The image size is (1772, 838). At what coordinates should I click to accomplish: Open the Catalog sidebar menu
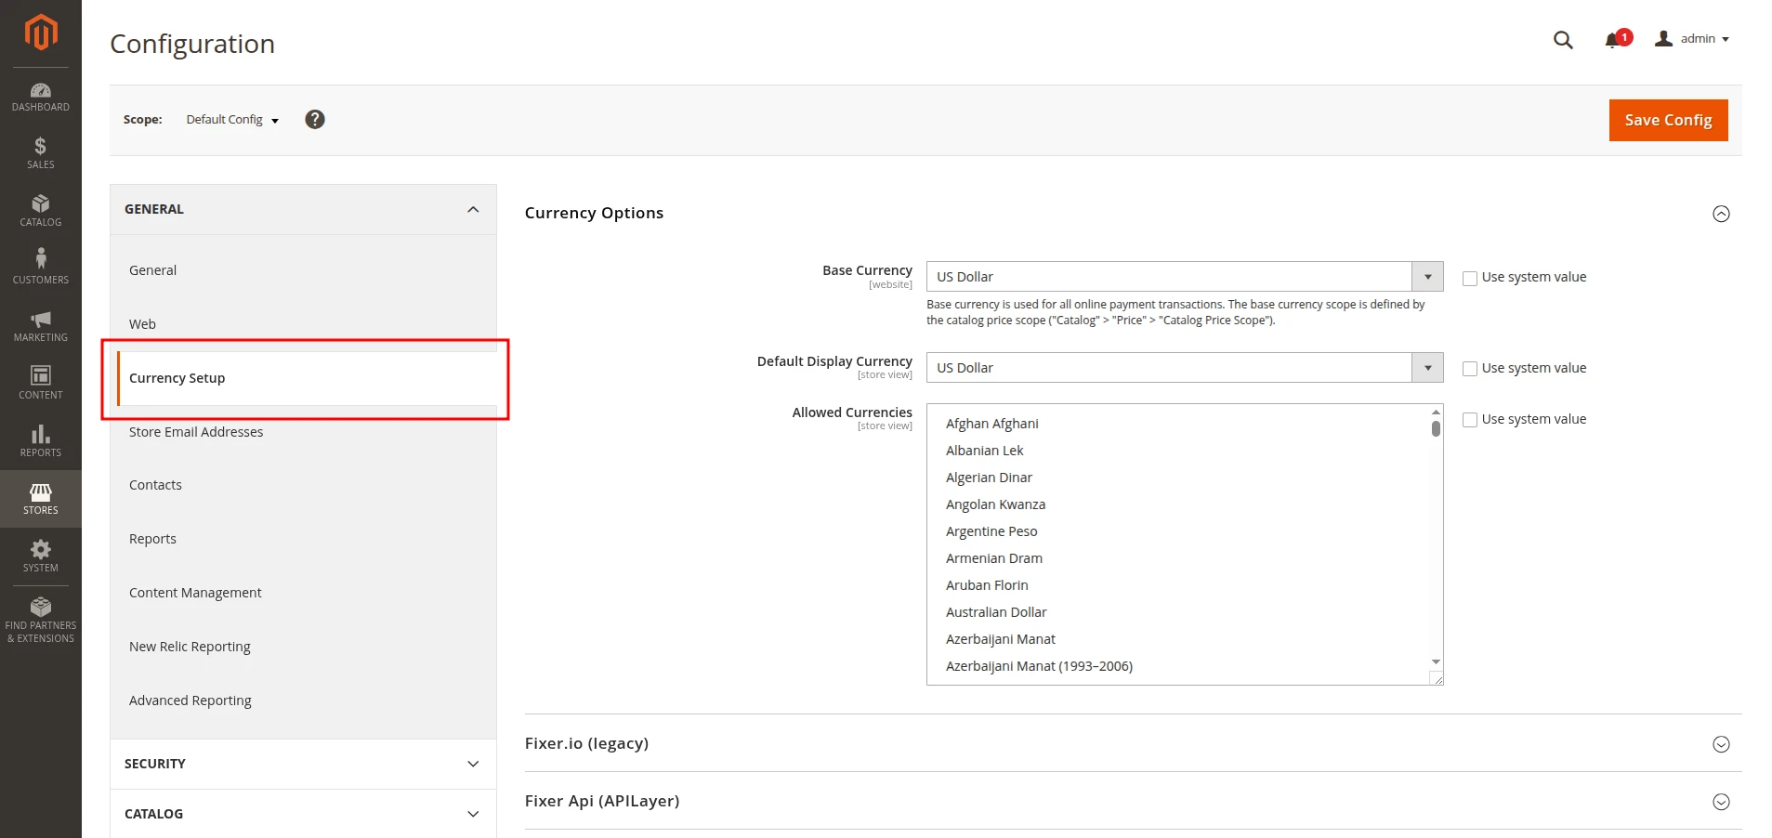click(41, 211)
